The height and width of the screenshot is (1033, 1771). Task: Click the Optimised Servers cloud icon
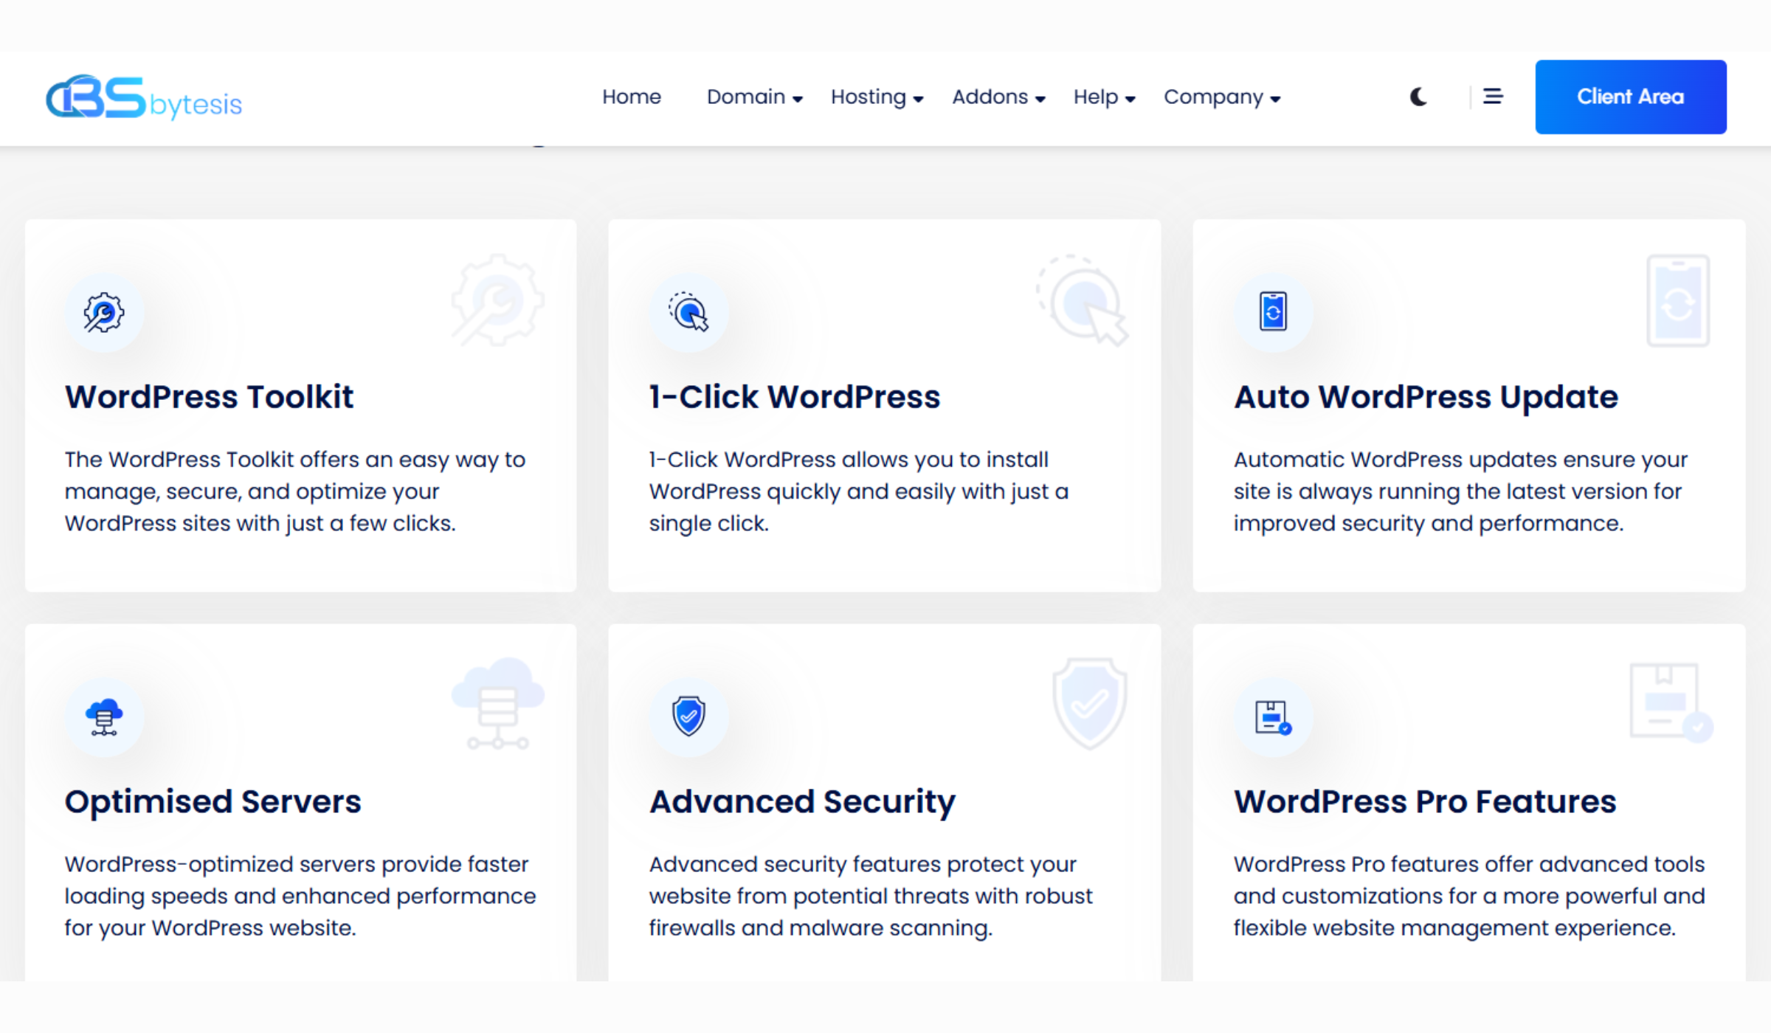(104, 717)
